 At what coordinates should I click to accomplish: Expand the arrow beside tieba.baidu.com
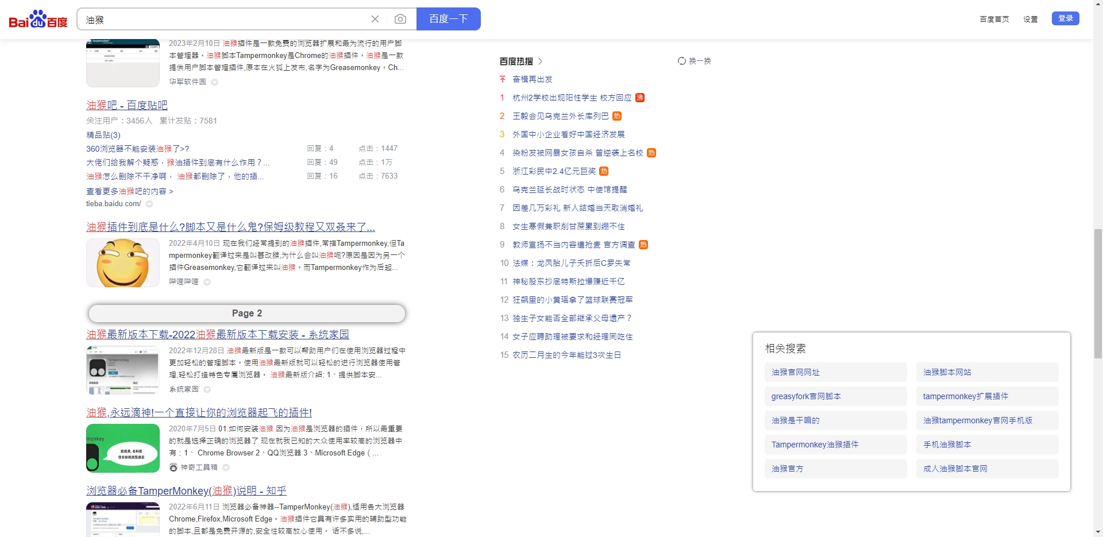tap(149, 204)
